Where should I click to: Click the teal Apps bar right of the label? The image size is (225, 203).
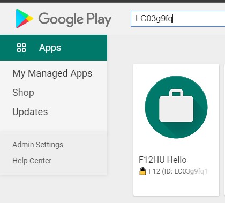[84, 48]
